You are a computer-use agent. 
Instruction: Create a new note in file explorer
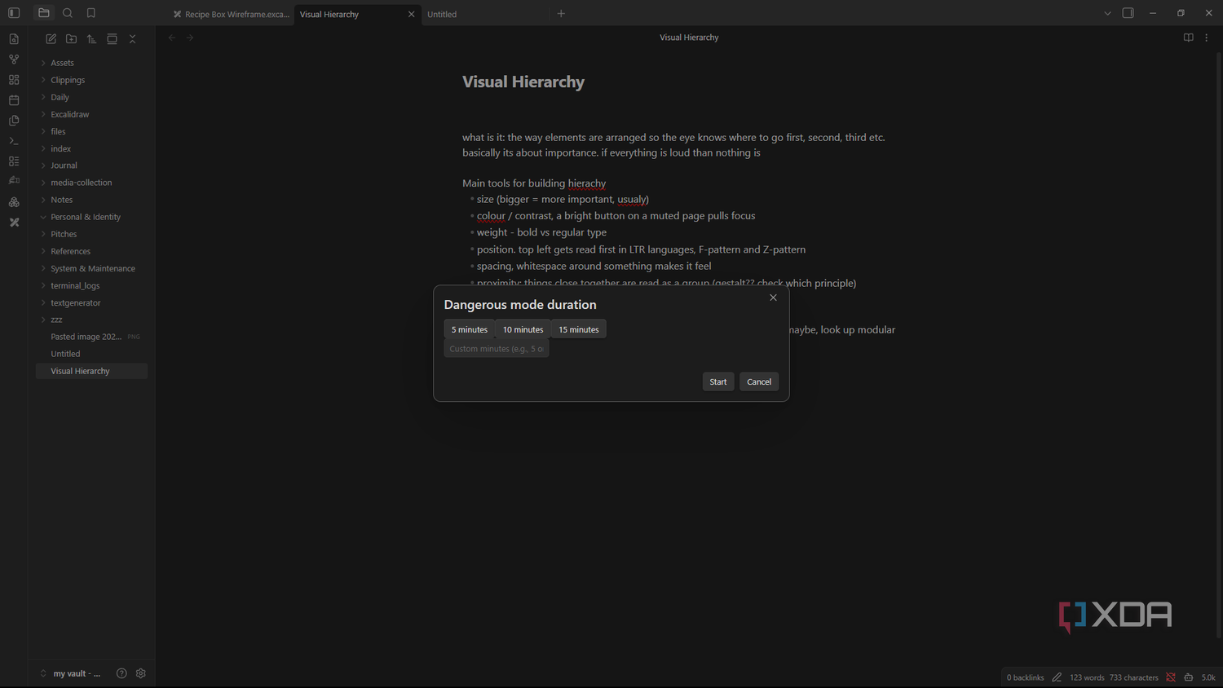click(51, 39)
